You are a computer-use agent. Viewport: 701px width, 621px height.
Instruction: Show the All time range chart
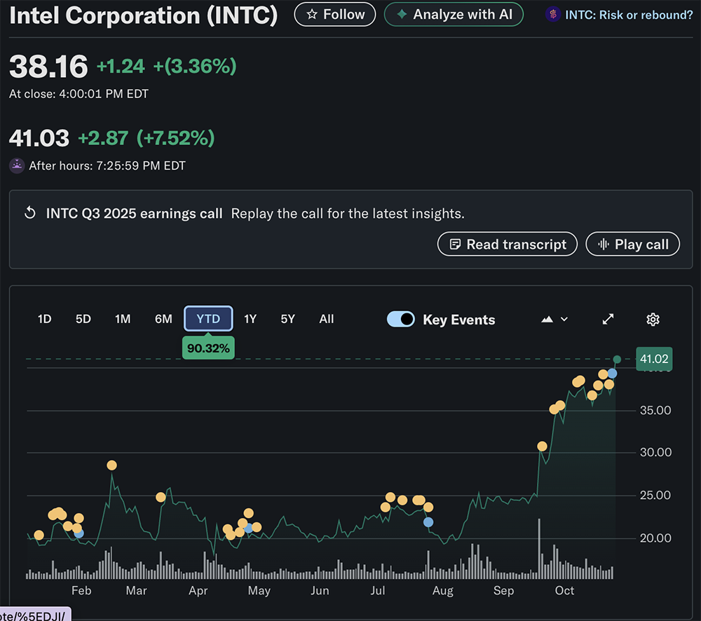pyautogui.click(x=327, y=319)
